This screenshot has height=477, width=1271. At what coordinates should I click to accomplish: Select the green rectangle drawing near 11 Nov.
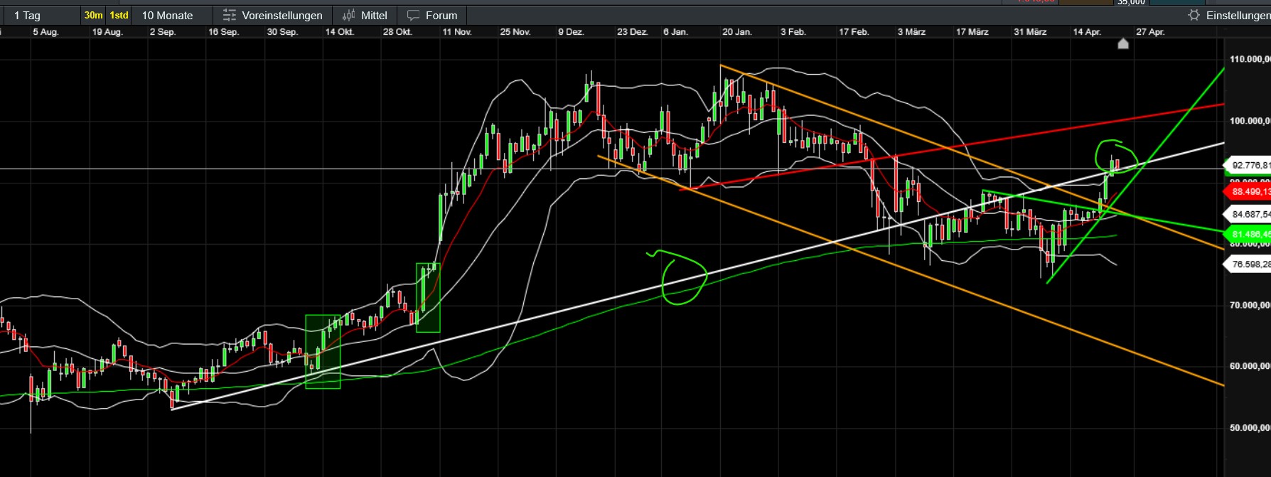(428, 297)
